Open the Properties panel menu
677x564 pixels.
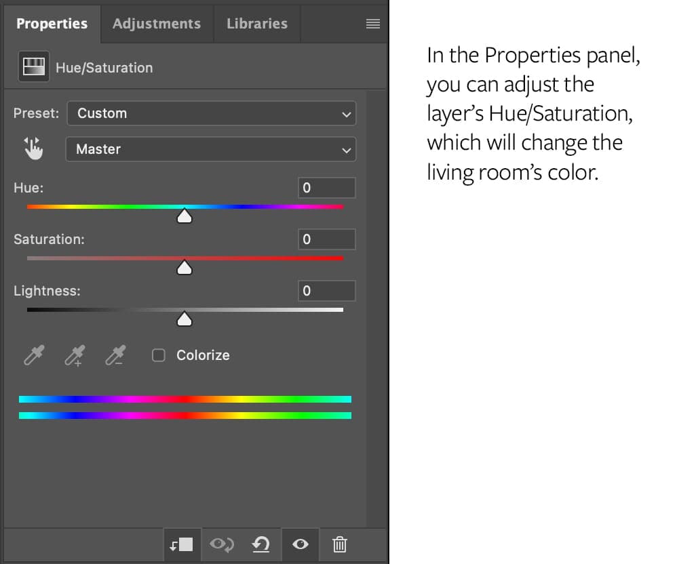(x=372, y=23)
